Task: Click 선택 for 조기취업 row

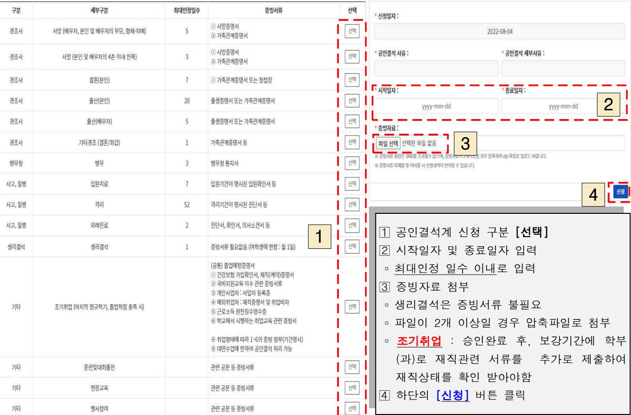Action: [x=351, y=307]
